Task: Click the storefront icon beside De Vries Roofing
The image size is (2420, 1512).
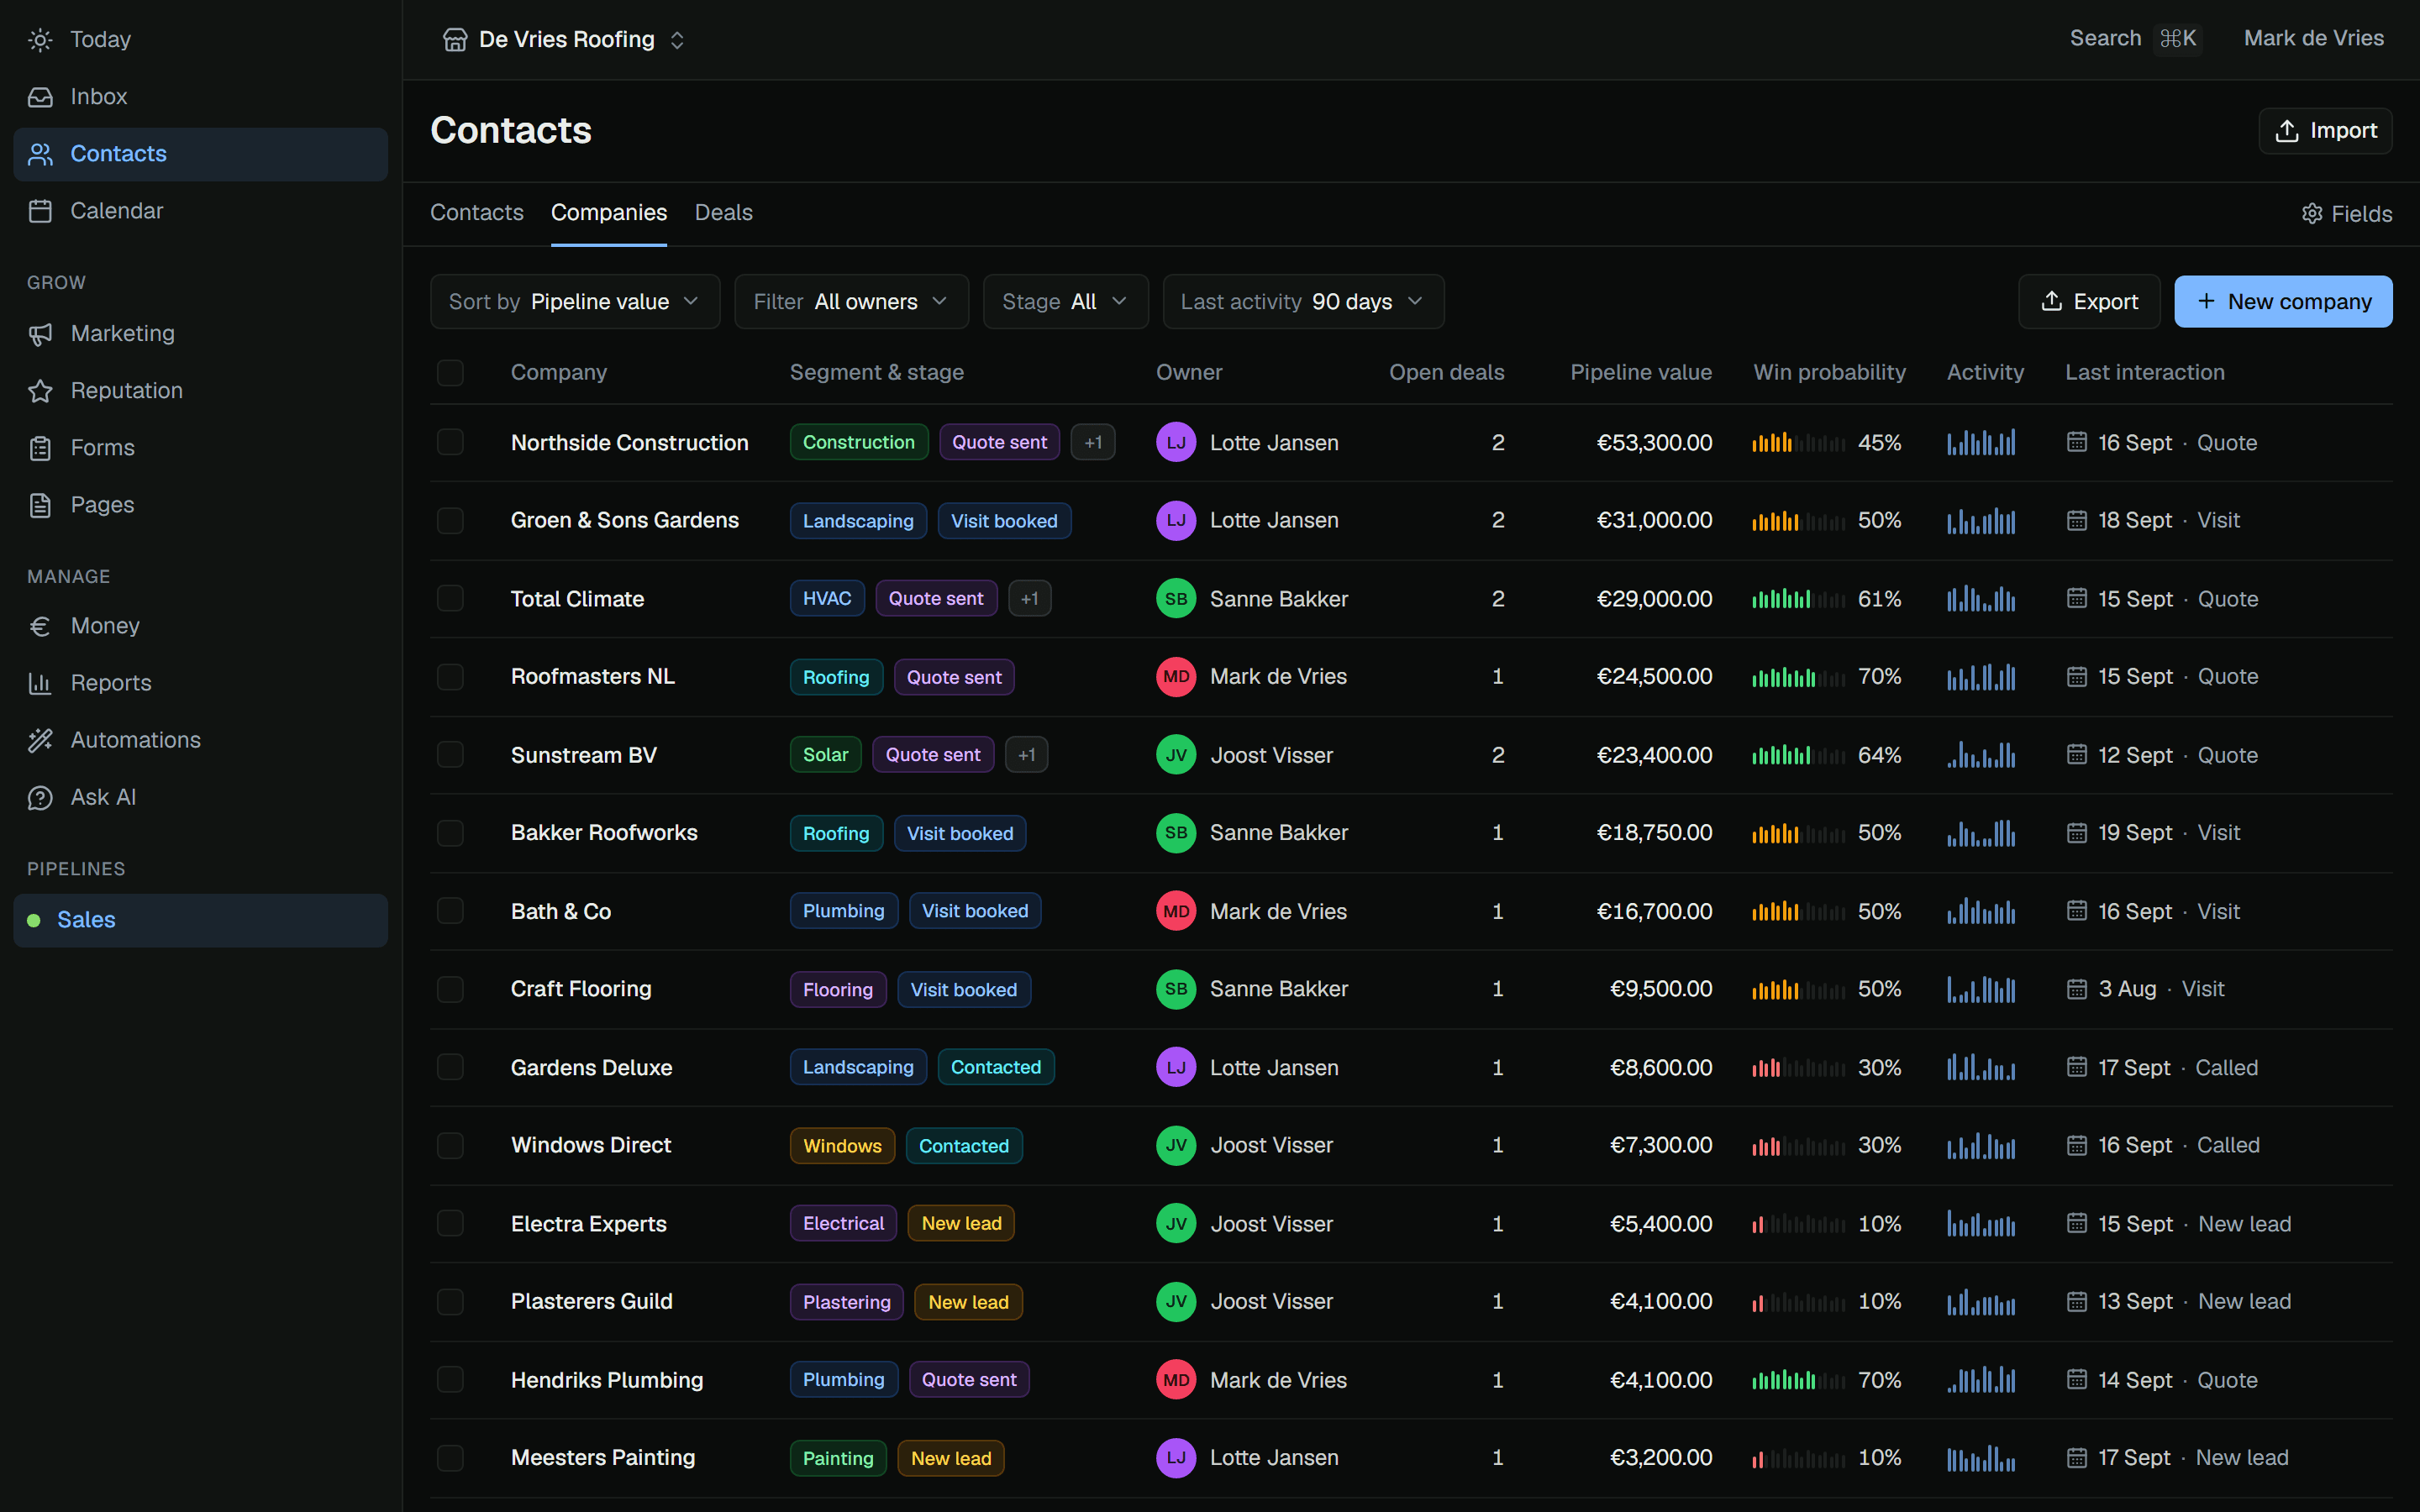Action: [455, 40]
